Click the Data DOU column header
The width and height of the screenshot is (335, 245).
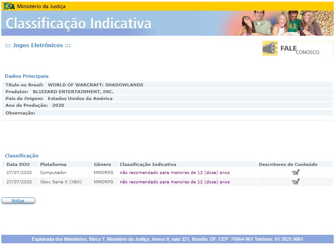(18, 164)
